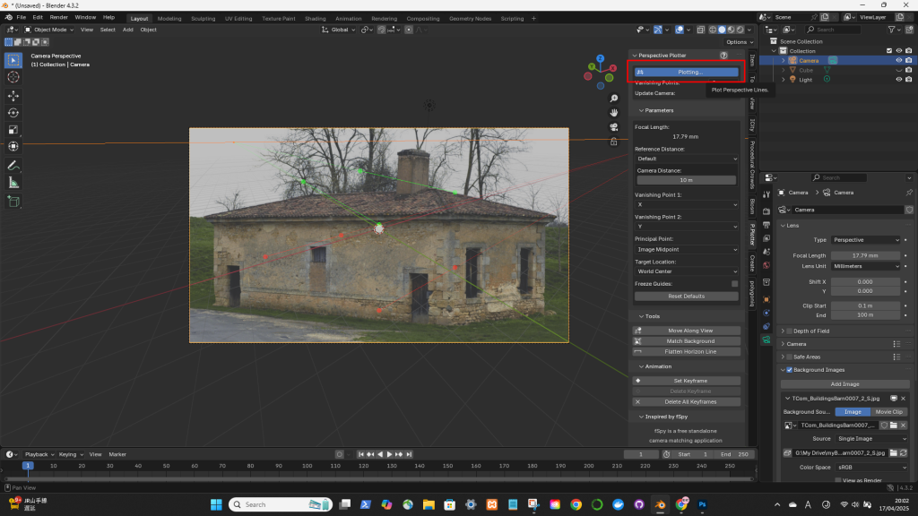The width and height of the screenshot is (918, 516).
Task: Expand the Depth of Field panel
Action: click(x=811, y=331)
